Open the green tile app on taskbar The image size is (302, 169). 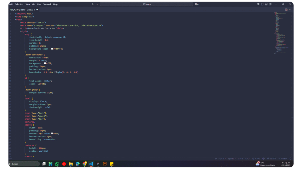coord(50,164)
